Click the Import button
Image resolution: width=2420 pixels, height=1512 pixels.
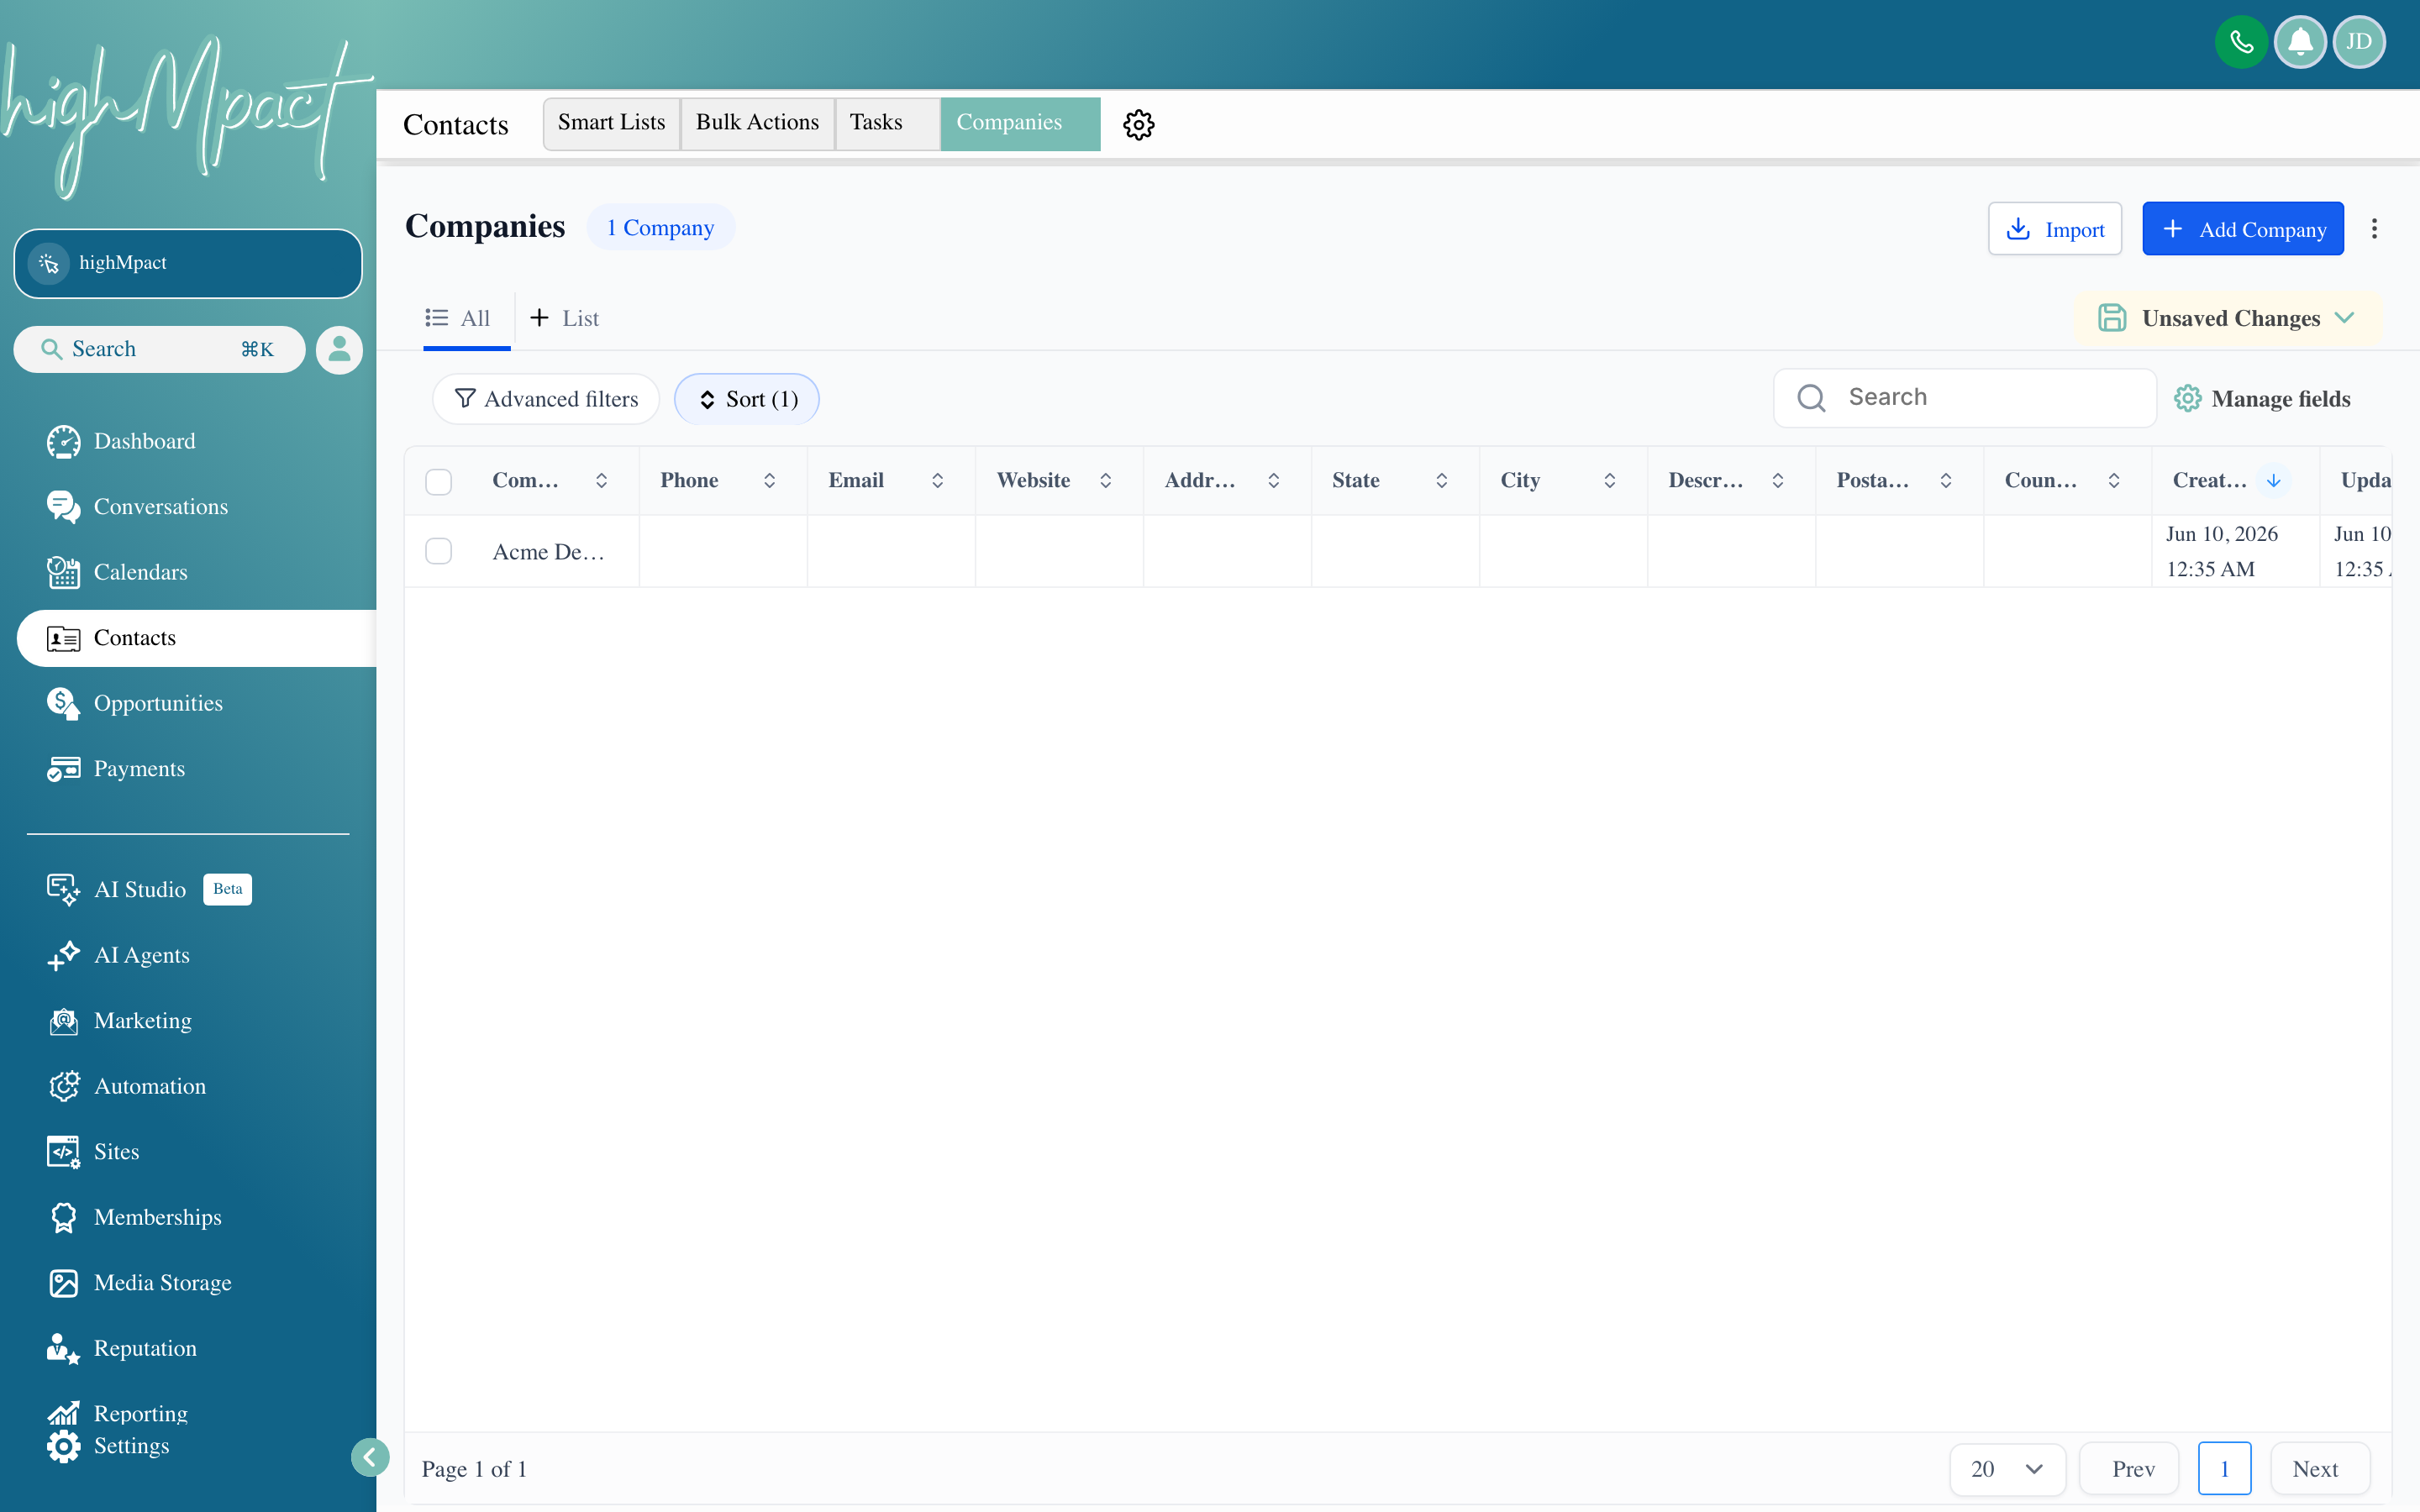[x=2055, y=229]
